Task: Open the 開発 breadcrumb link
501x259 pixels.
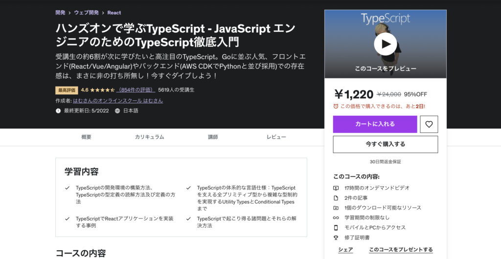Action: pos(60,12)
